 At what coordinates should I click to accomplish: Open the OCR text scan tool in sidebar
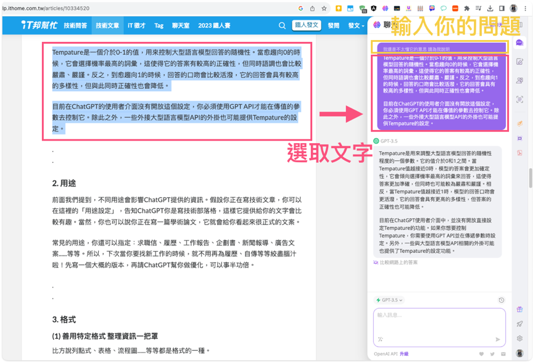pos(519,99)
